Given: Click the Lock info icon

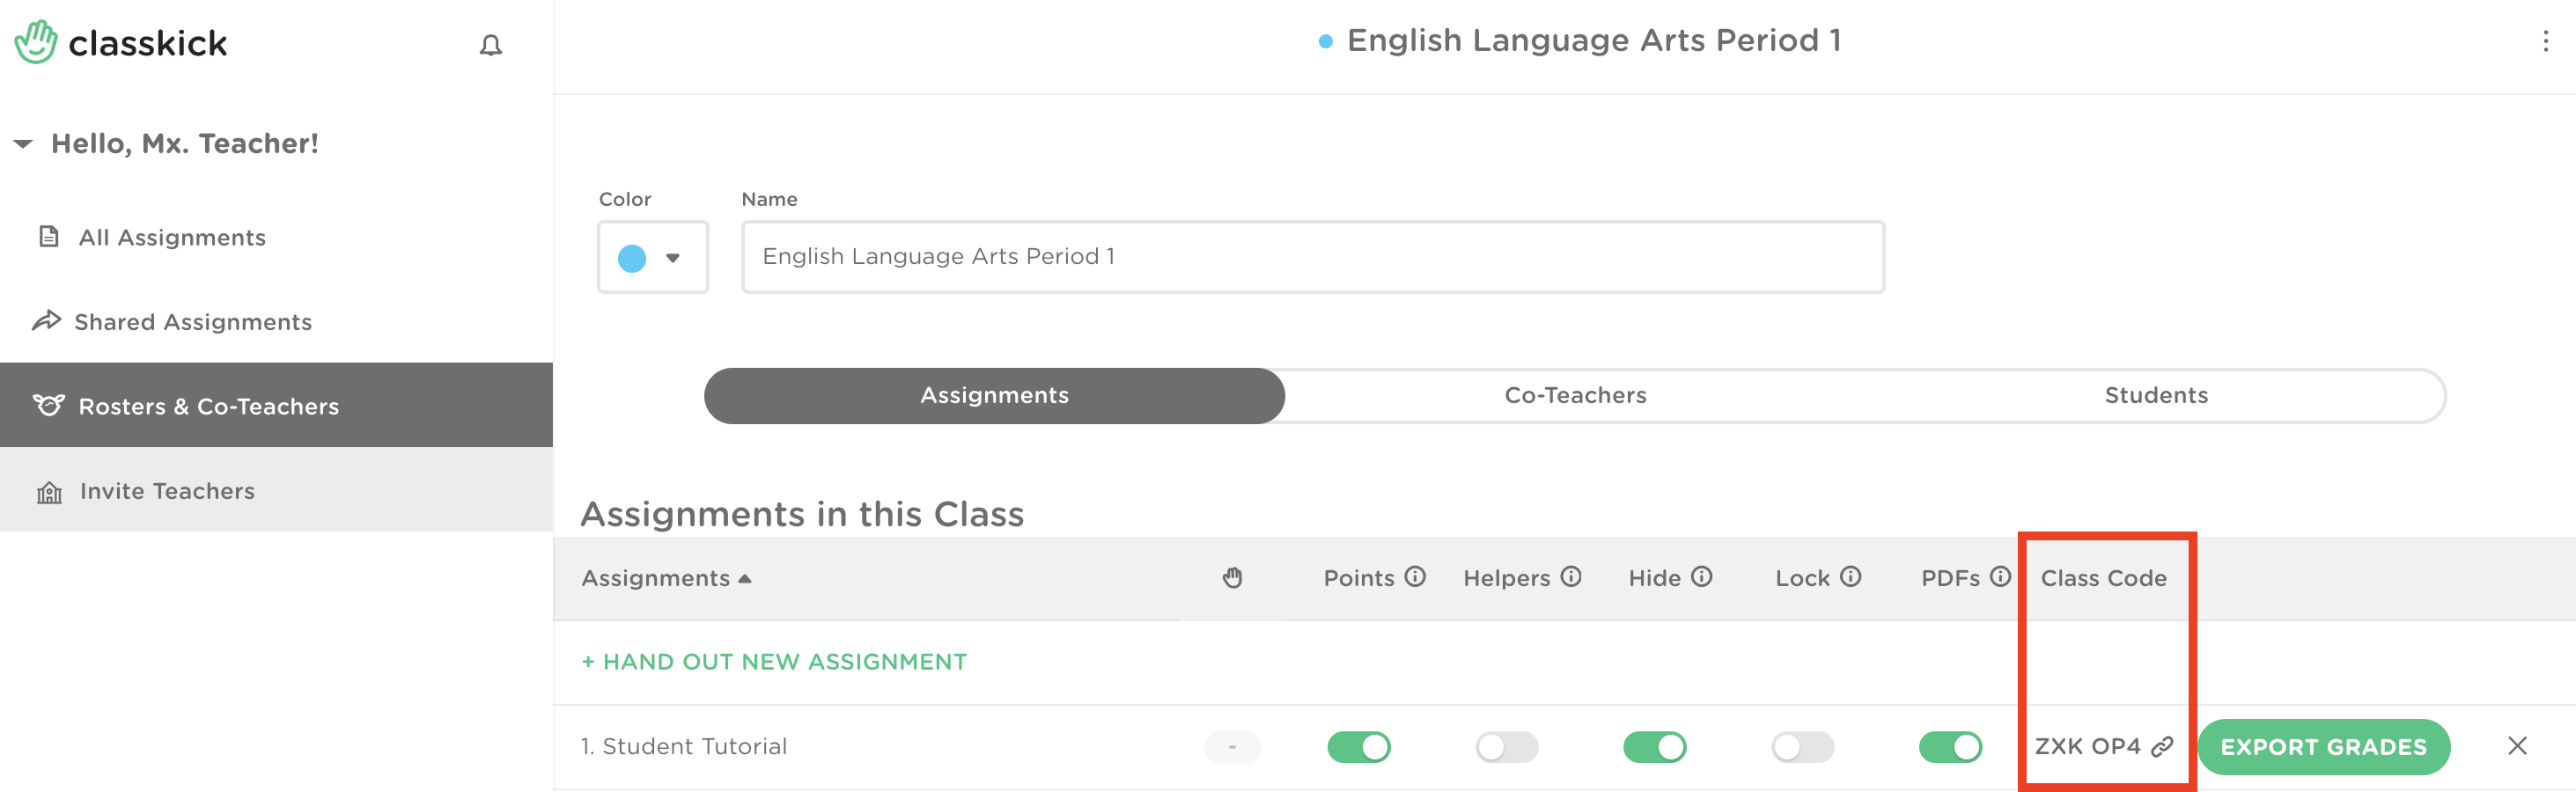Looking at the screenshot, I should point(1851,577).
